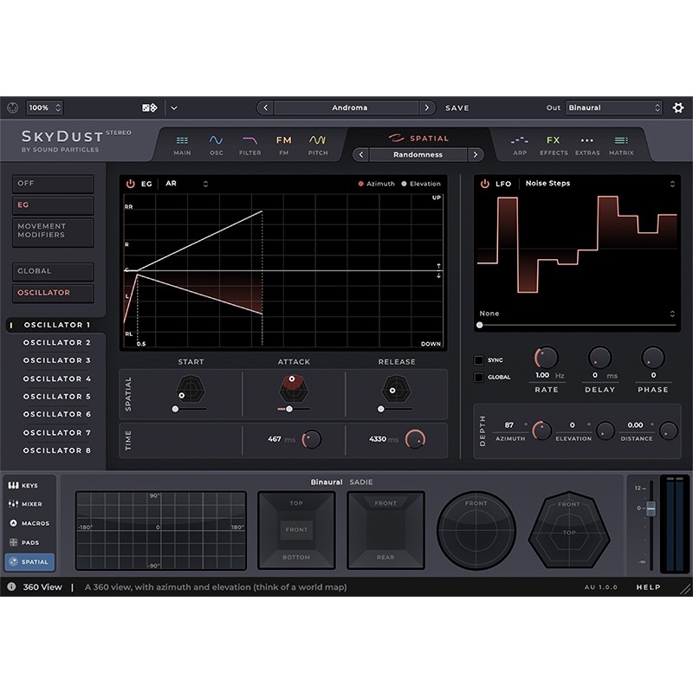Open the AR envelope type dropdown
Screen dimensions: 693x693
coord(186,184)
